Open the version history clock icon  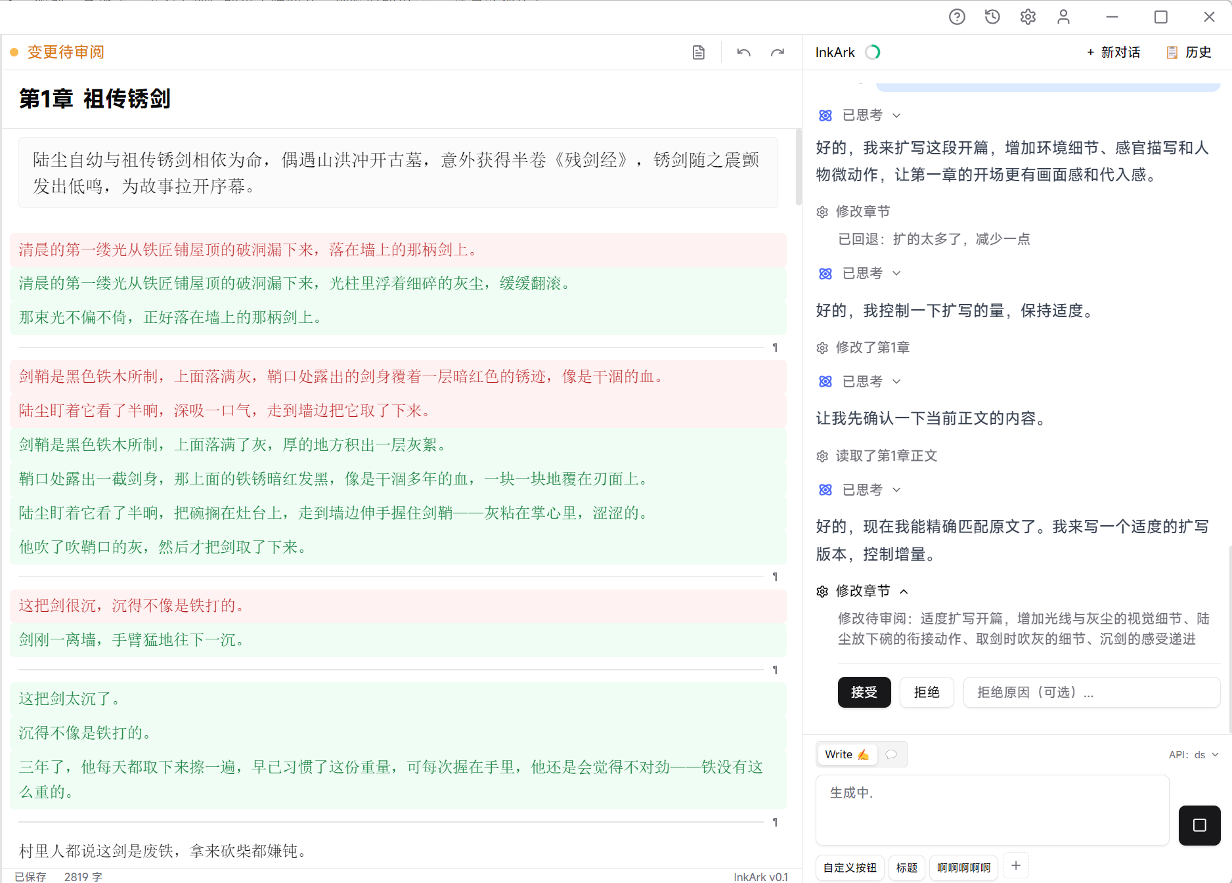tap(992, 17)
